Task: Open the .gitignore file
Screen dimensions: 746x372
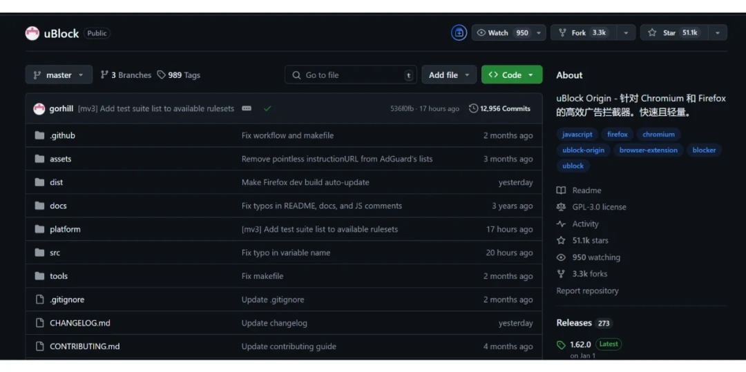Action: coord(67,300)
